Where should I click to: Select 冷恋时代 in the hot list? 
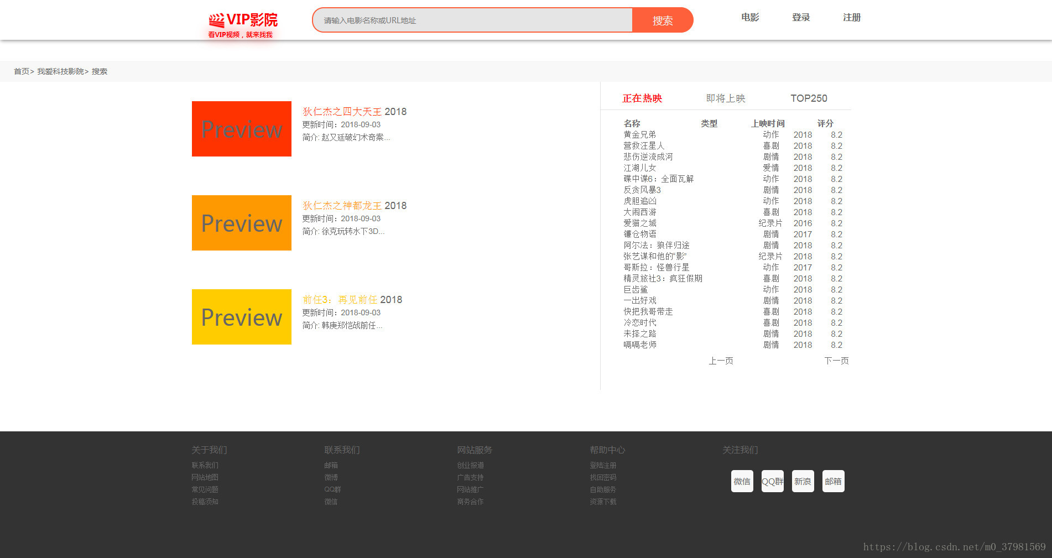click(x=640, y=322)
